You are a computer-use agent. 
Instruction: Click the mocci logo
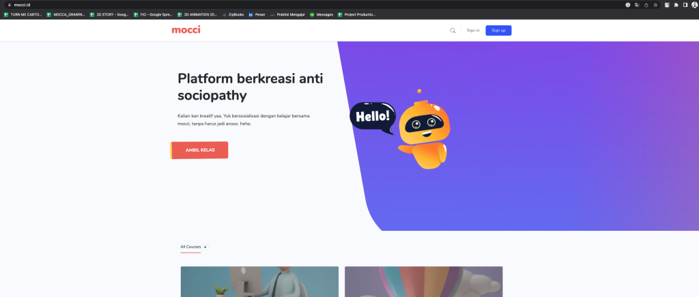(x=186, y=30)
